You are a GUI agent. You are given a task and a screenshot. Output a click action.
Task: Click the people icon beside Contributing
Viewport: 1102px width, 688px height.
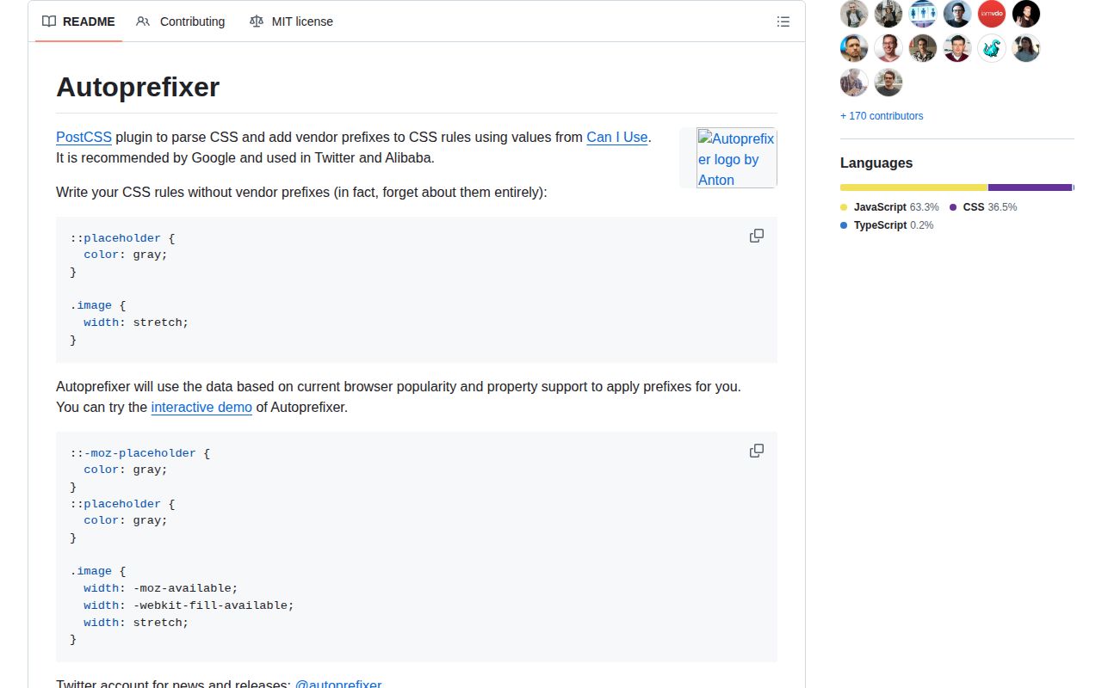click(143, 21)
